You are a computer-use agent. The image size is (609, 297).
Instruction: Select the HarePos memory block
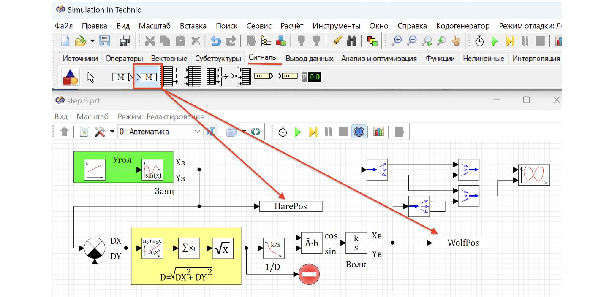(x=291, y=206)
